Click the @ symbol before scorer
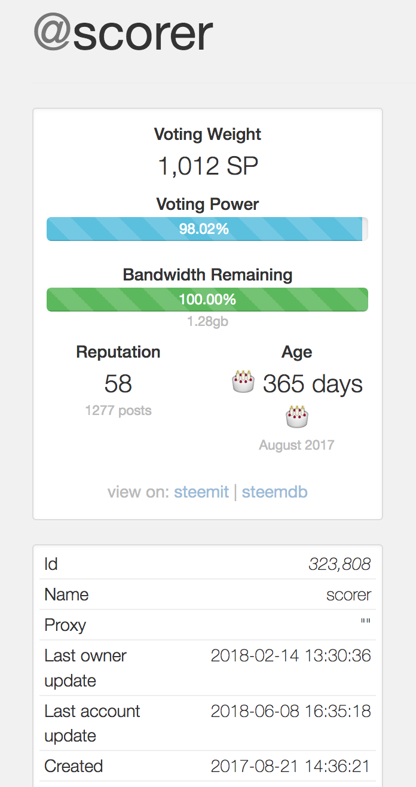 (x=53, y=33)
